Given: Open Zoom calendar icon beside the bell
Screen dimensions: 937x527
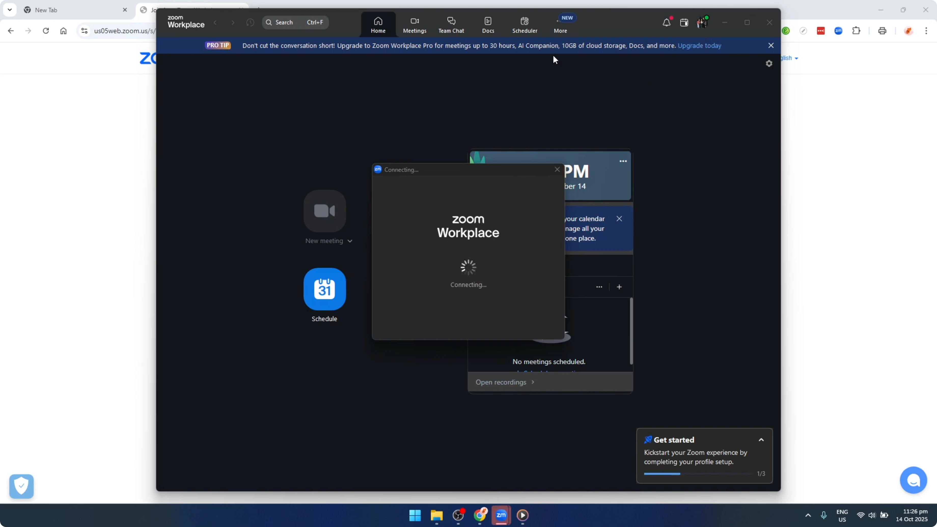Looking at the screenshot, I should [684, 23].
